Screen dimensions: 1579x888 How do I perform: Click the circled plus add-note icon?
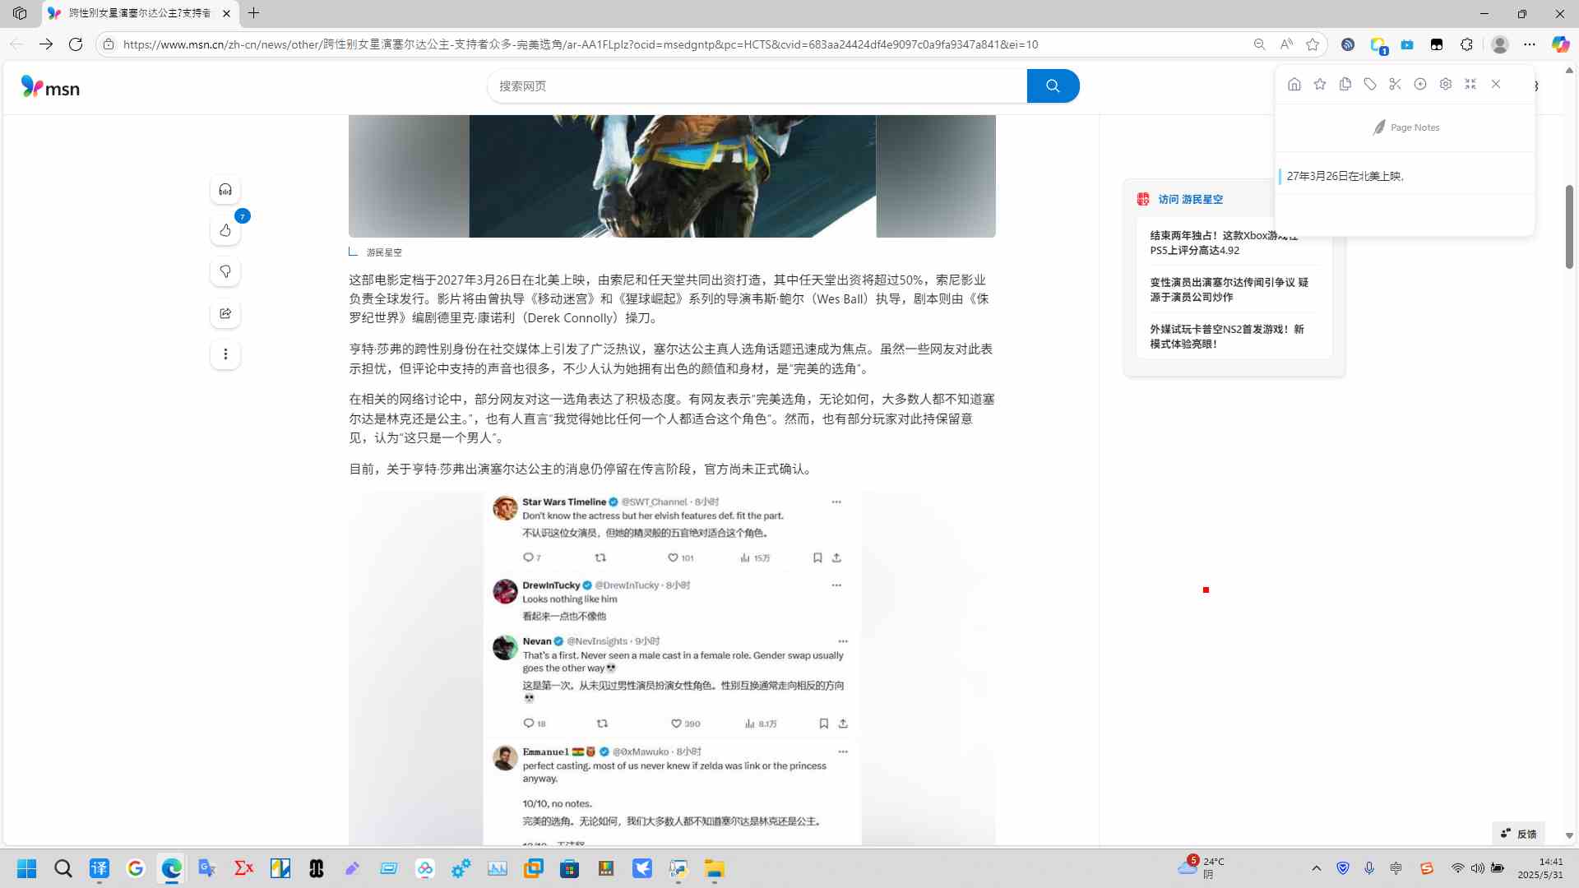(x=1420, y=84)
